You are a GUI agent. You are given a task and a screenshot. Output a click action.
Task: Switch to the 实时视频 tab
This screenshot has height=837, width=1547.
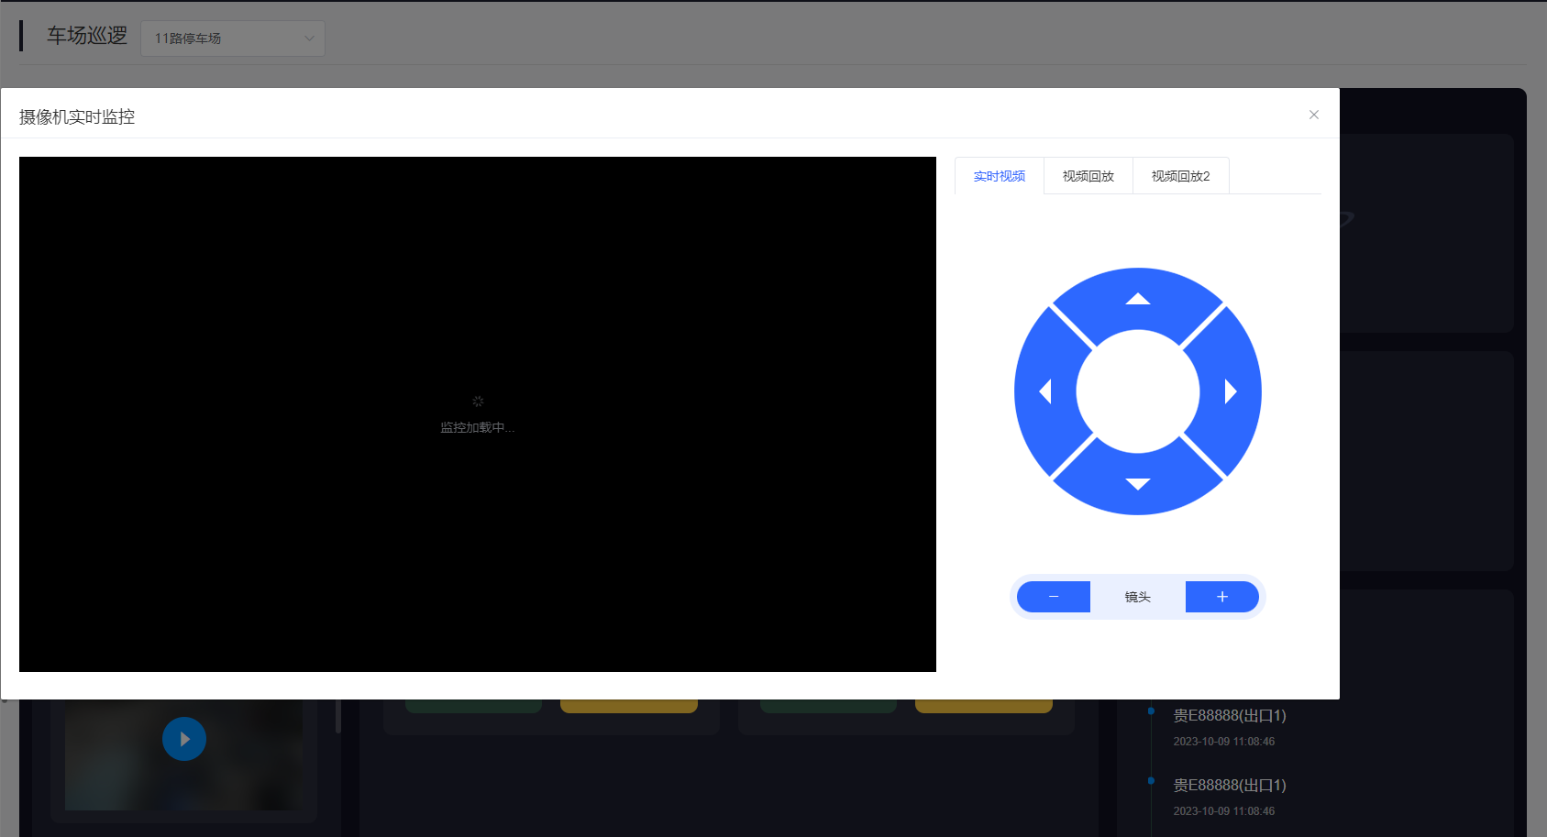999,176
